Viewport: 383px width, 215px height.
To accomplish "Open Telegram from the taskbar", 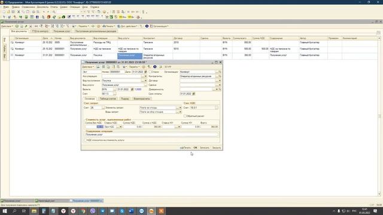I will coord(102,211).
